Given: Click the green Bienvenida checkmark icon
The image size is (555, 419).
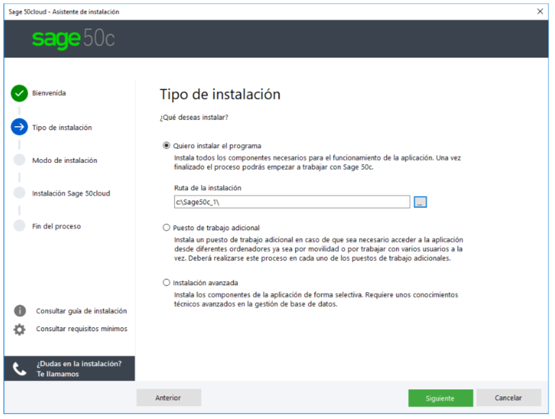Looking at the screenshot, I should [19, 93].
